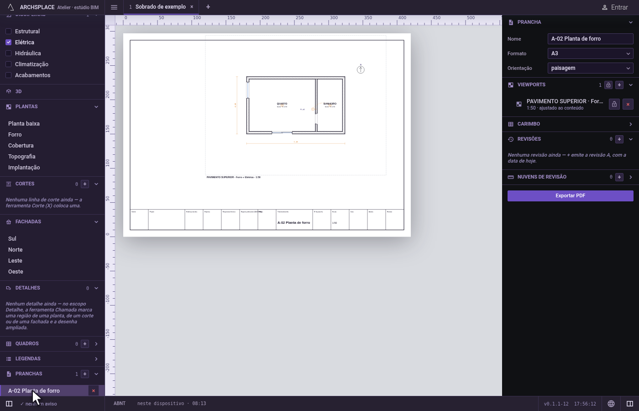The image size is (639, 411).
Task: Open the Sul façade view
Action: (x=12, y=239)
